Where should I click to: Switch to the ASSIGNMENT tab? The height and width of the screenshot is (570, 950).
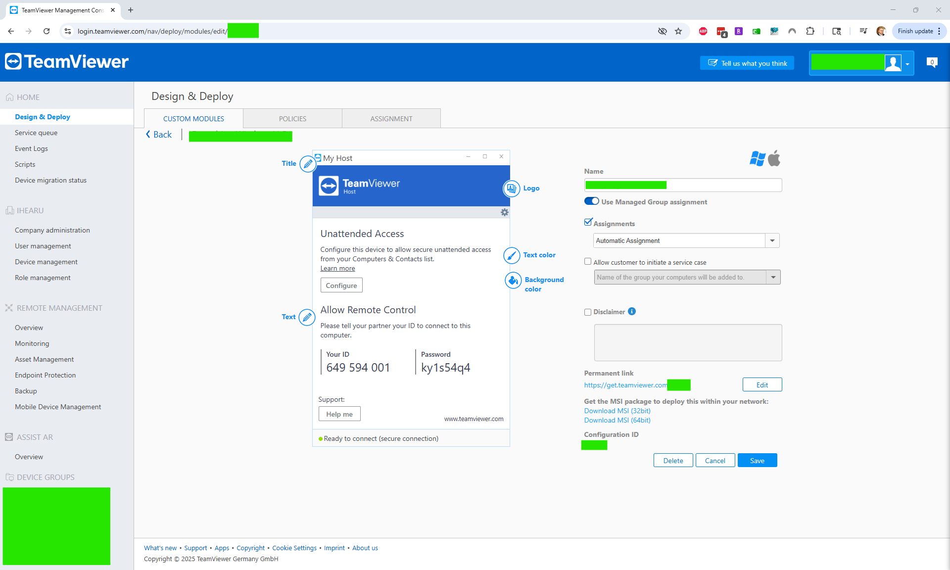(391, 119)
